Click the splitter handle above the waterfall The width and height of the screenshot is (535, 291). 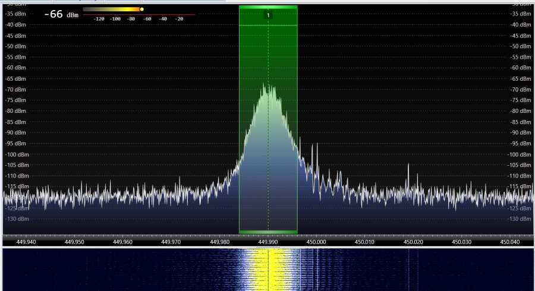268,247
